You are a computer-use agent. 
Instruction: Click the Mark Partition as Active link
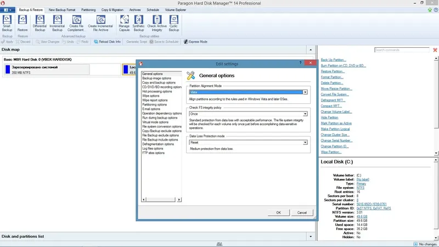click(x=336, y=123)
